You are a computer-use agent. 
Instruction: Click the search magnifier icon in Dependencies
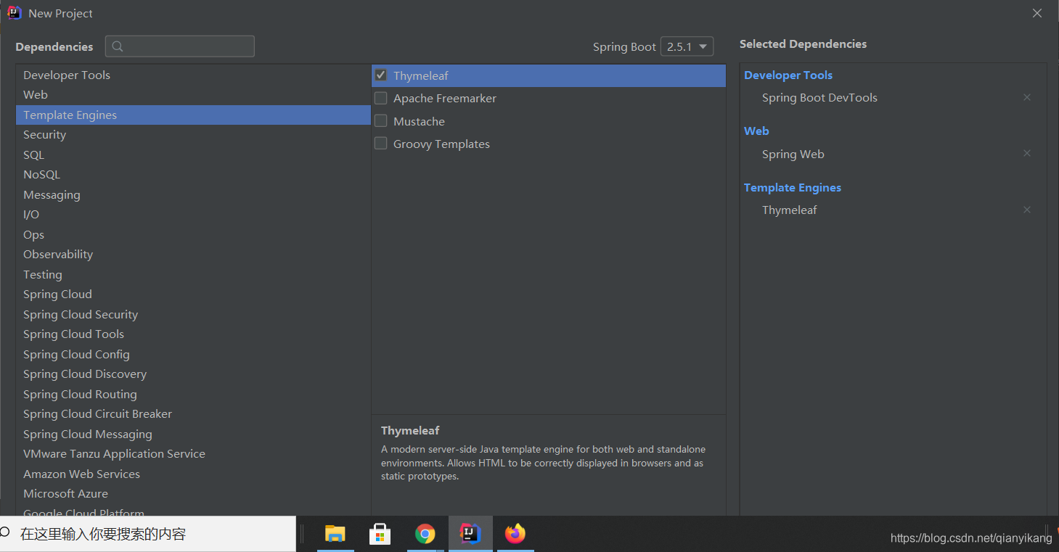117,46
